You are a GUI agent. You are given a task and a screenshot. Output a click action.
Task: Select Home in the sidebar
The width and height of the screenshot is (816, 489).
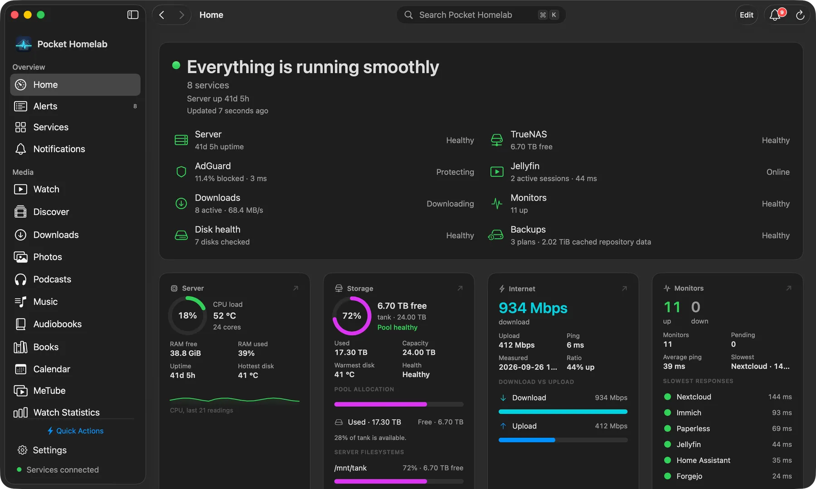click(75, 85)
